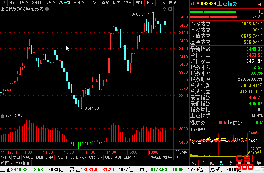Switch to the 细 detail tab
The width and height of the screenshot is (264, 173).
212,163
